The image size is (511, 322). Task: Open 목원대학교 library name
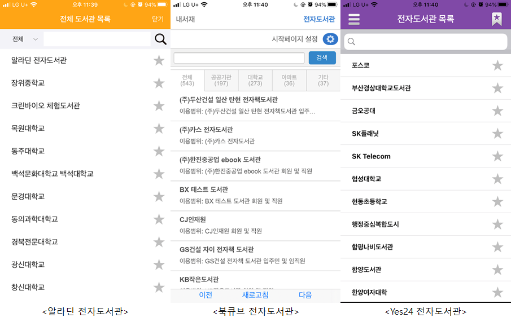tap(28, 128)
